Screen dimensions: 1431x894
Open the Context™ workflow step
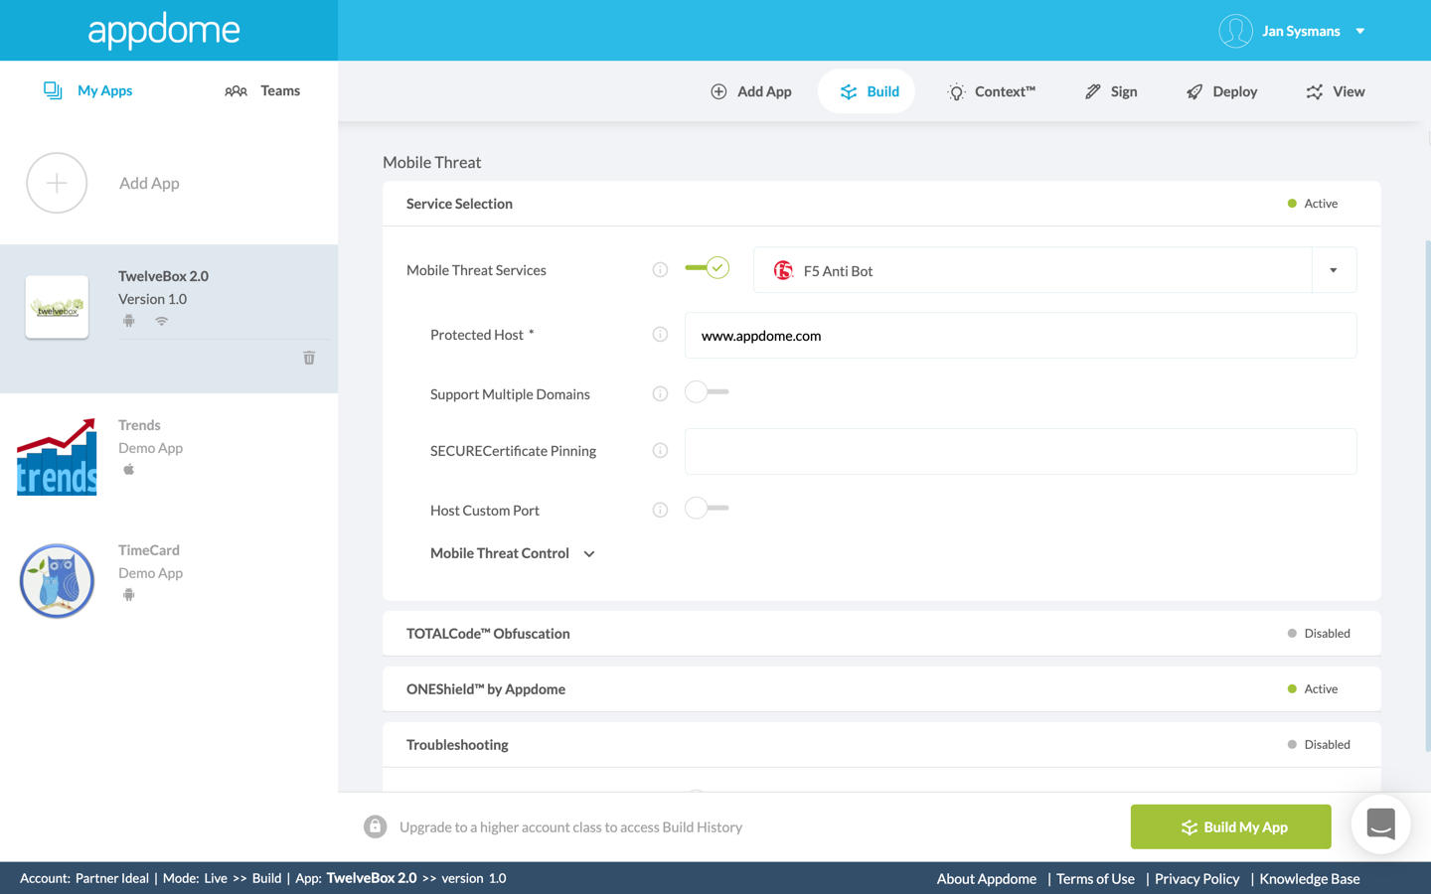click(x=992, y=91)
